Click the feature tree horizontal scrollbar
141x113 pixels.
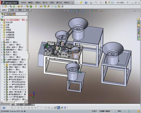click(x=13, y=102)
